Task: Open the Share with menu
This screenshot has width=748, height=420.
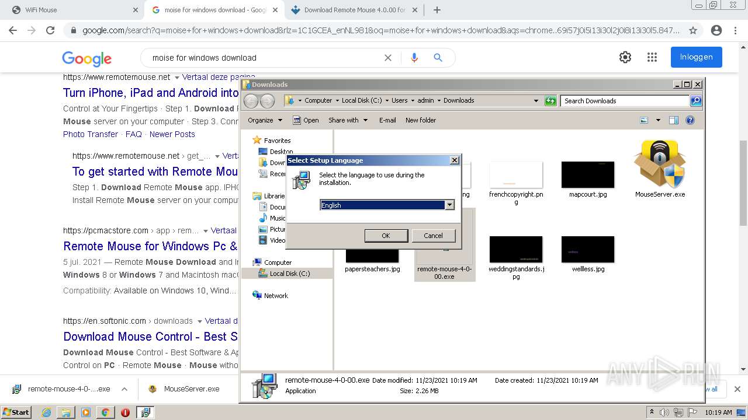Action: pyautogui.click(x=348, y=120)
